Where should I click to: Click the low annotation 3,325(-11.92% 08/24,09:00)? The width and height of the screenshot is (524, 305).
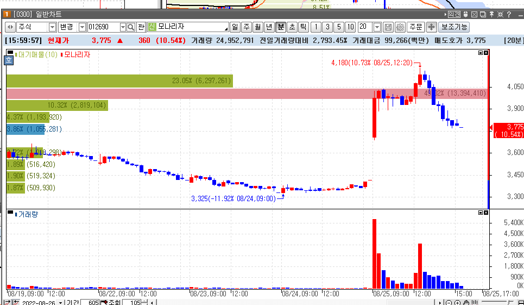point(233,198)
